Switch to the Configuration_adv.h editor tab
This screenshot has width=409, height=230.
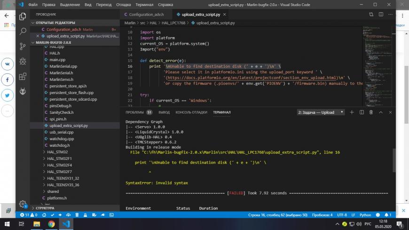tap(146, 15)
